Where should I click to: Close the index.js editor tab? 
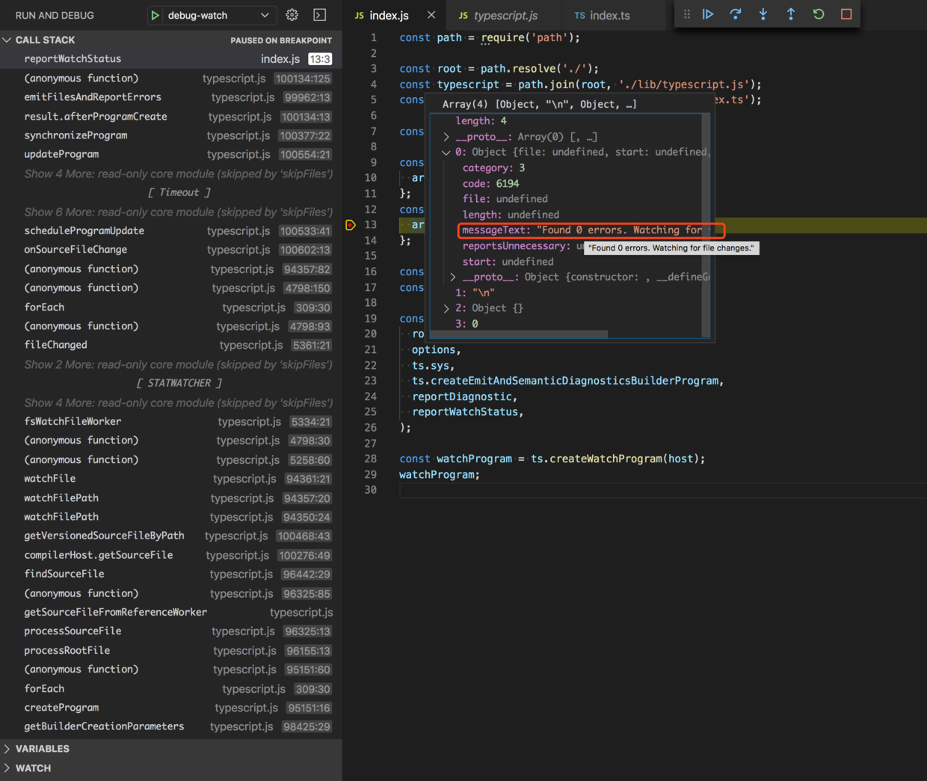(431, 15)
